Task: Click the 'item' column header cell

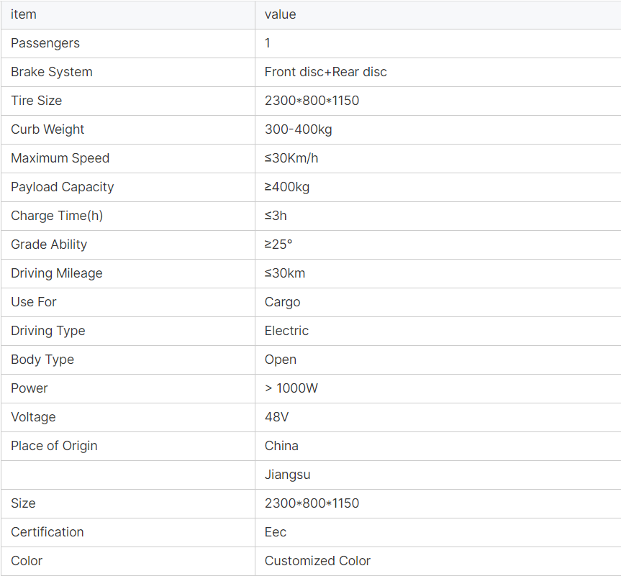Action: coord(24,14)
